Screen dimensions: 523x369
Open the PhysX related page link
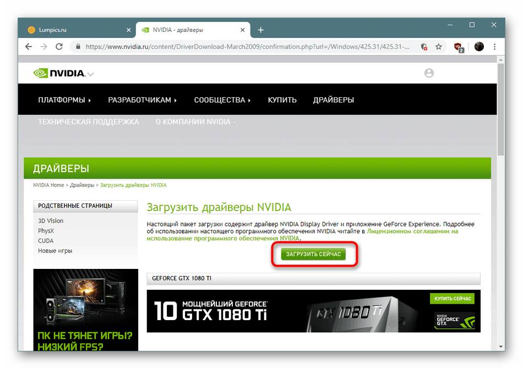pyautogui.click(x=46, y=231)
